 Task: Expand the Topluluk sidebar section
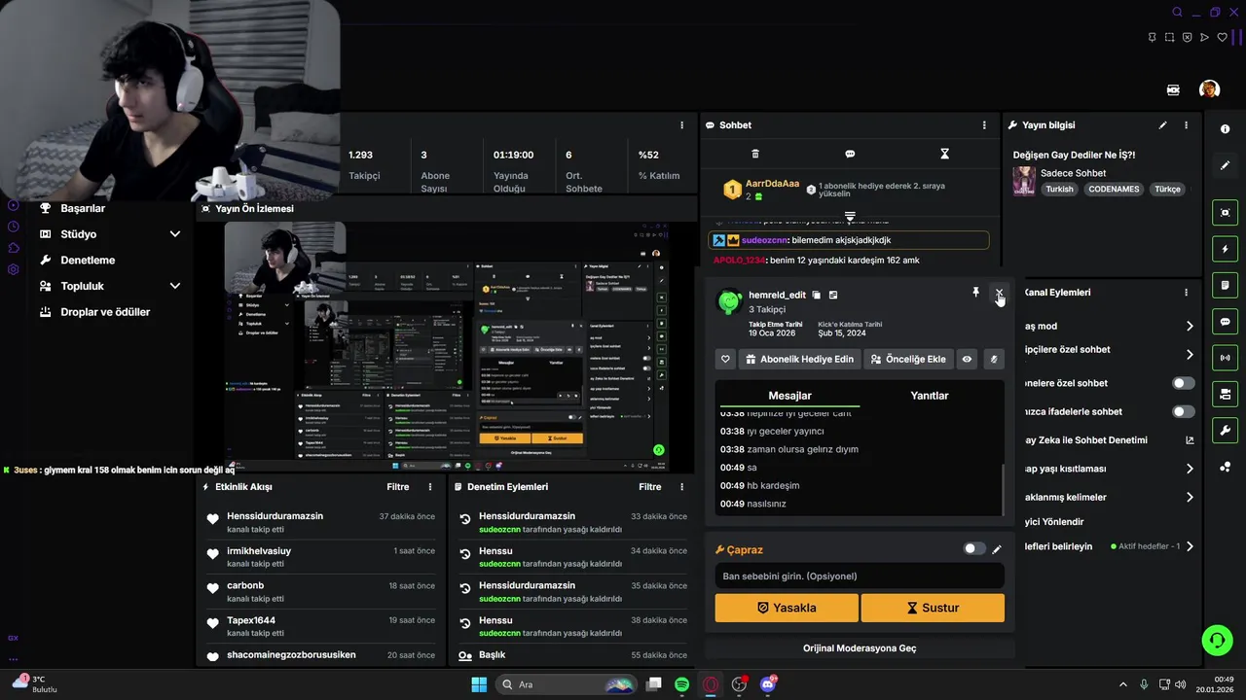point(175,286)
